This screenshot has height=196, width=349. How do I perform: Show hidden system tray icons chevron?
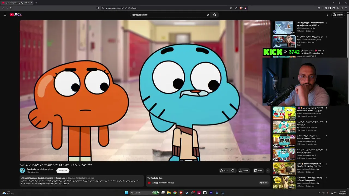point(319,193)
